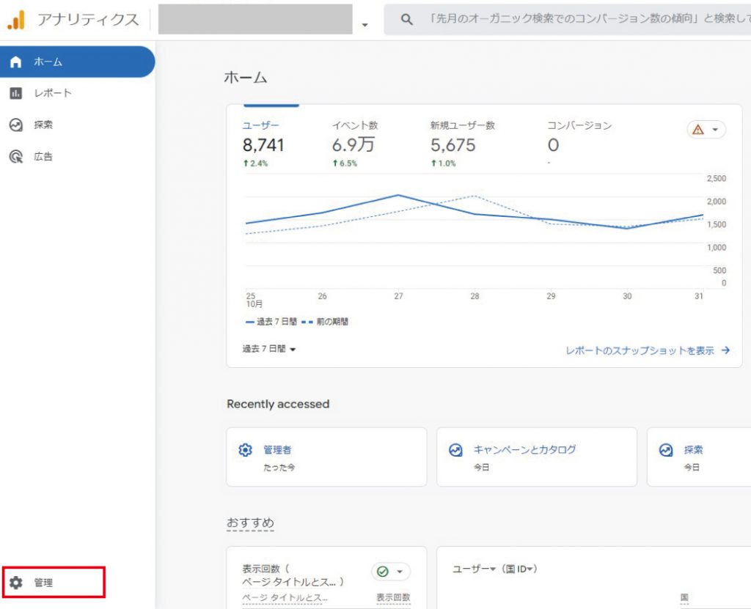Click the gear icon on 管理者 card

(245, 450)
